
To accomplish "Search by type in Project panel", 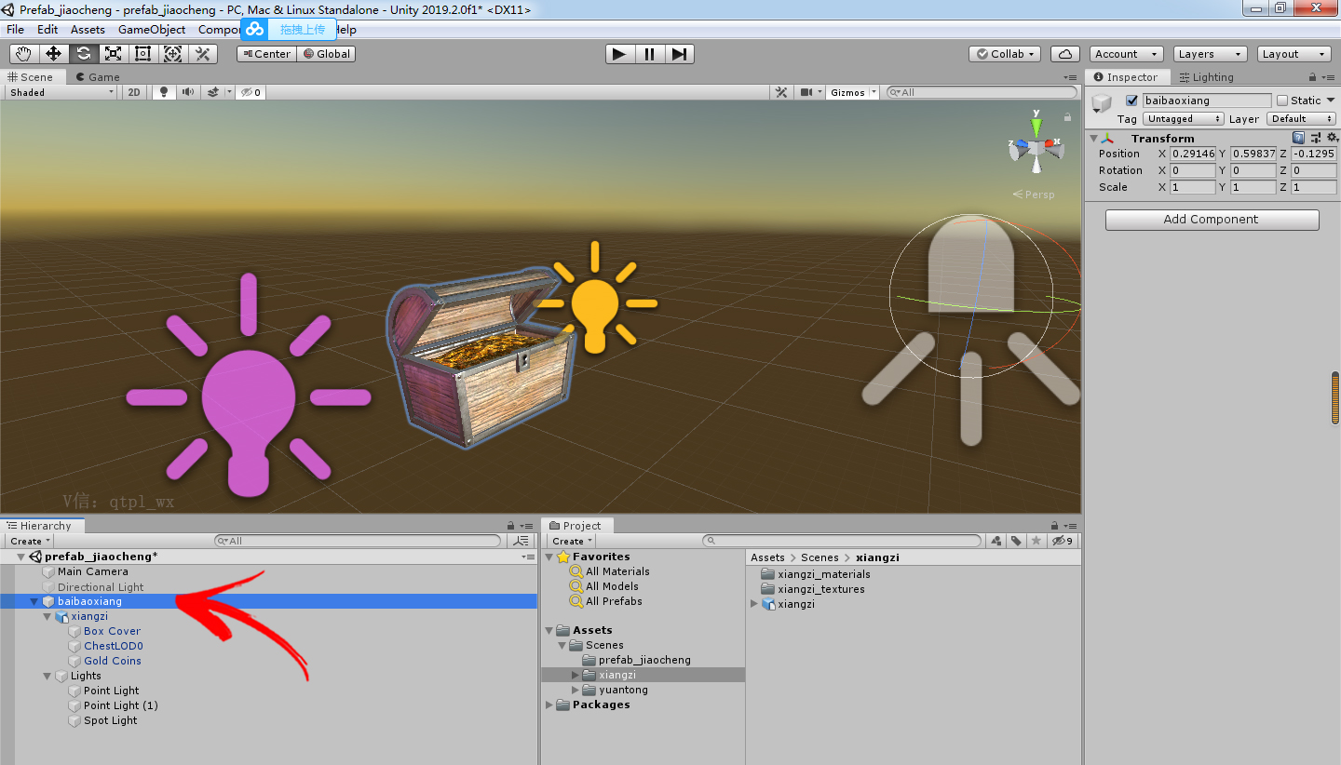I will (996, 541).
